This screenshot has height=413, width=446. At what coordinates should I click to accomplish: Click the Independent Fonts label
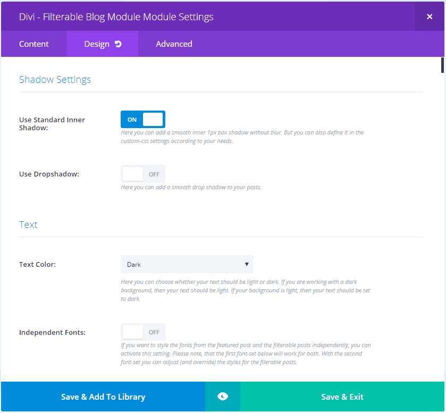click(52, 332)
